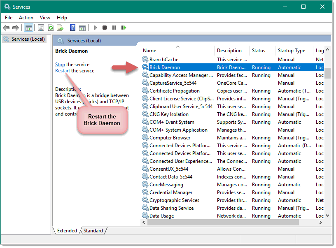The width and height of the screenshot is (336, 248).
Task: Open the File menu
Action: [9, 18]
